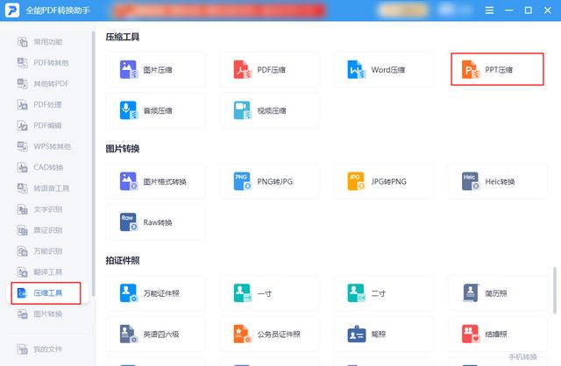Select 万能识别 in the sidebar
561x366 pixels.
click(x=40, y=251)
